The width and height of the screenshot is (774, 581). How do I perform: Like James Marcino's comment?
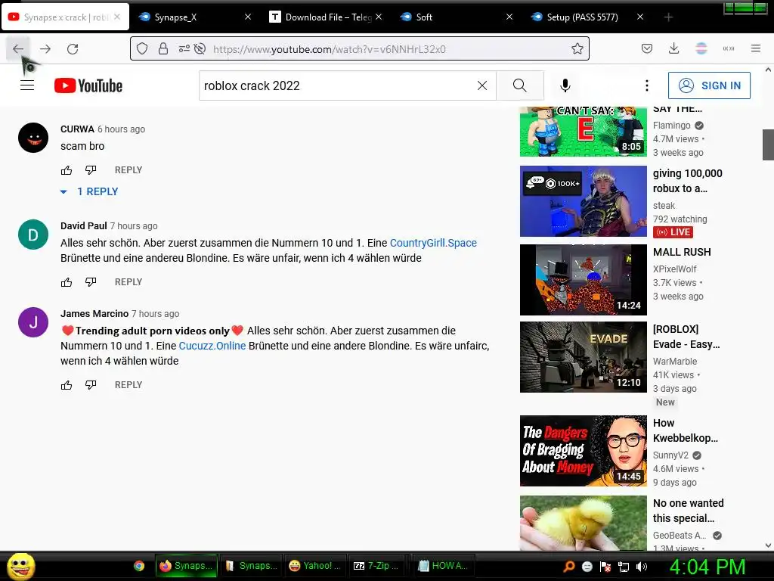click(x=67, y=385)
